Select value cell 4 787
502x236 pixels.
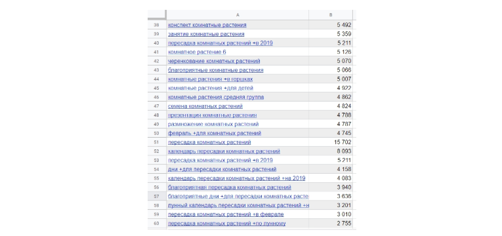coord(331,124)
